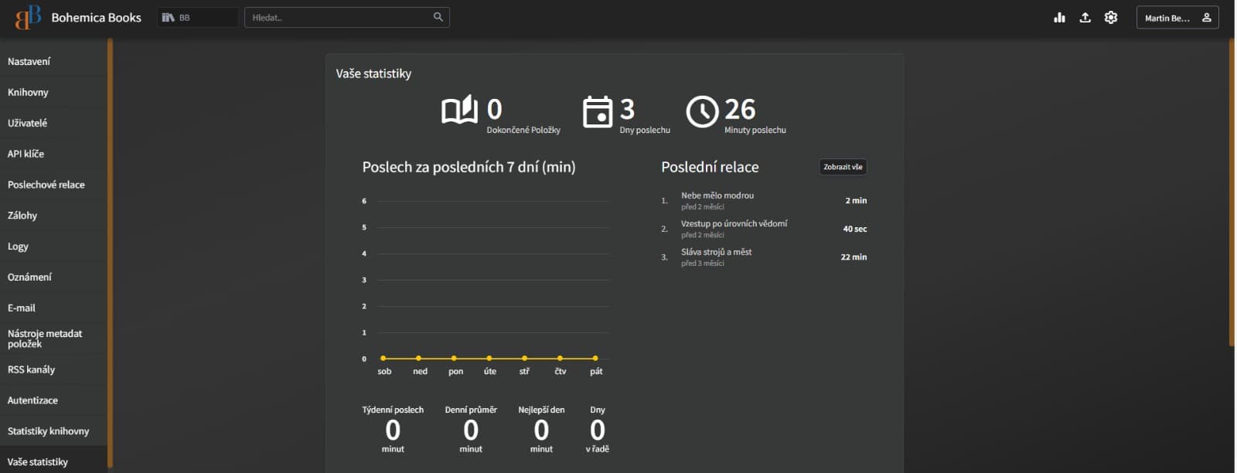Image resolution: width=1237 pixels, height=473 pixels.
Task: Click the pát data point on chart
Action: click(x=595, y=359)
